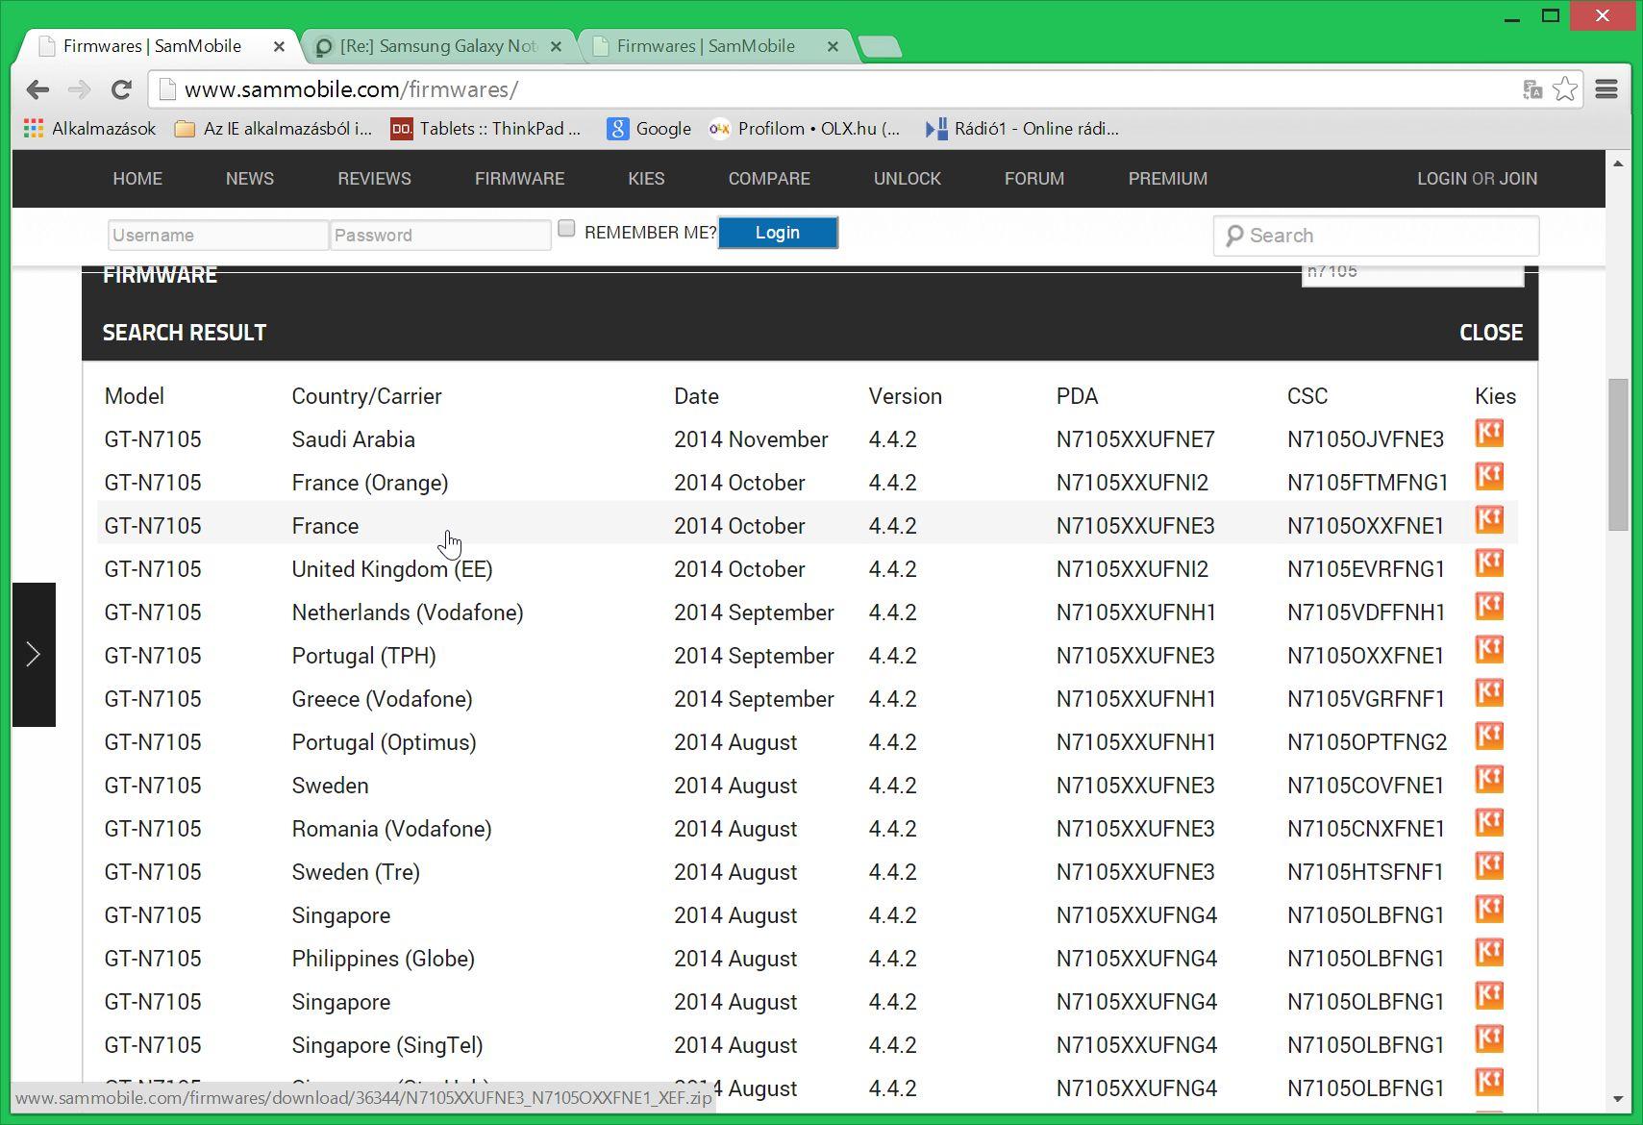Screen dimensions: 1643x1125
Task: Click the Kies icon in Singapore (SingTel) row
Action: pos(1489,1039)
